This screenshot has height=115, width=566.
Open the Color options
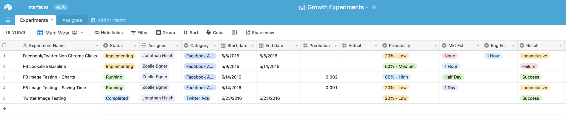point(215,33)
